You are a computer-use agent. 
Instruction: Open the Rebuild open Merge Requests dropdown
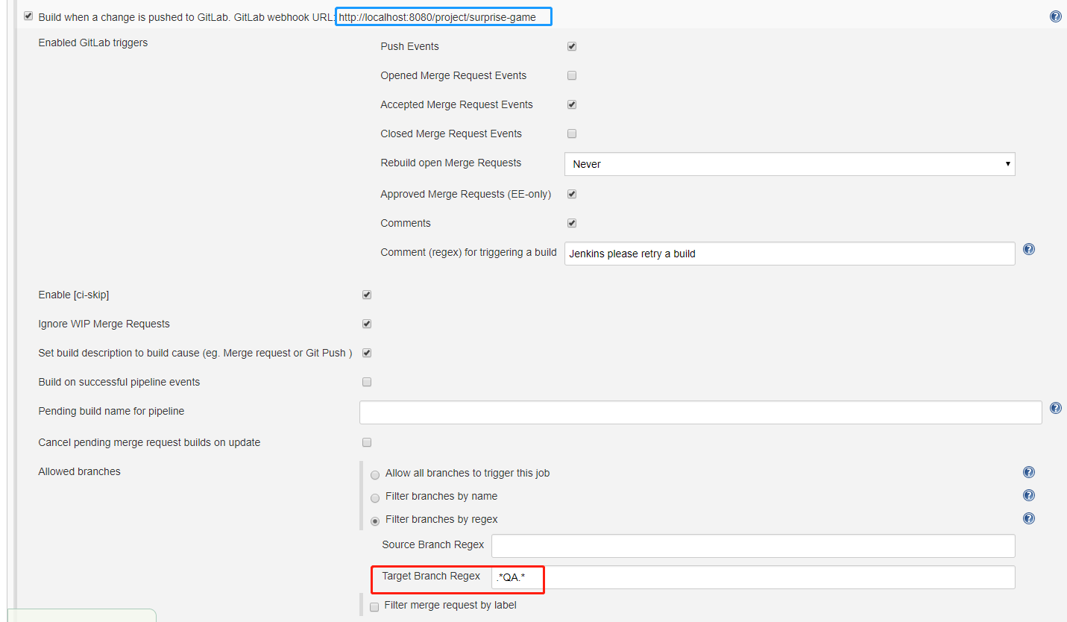coord(789,164)
